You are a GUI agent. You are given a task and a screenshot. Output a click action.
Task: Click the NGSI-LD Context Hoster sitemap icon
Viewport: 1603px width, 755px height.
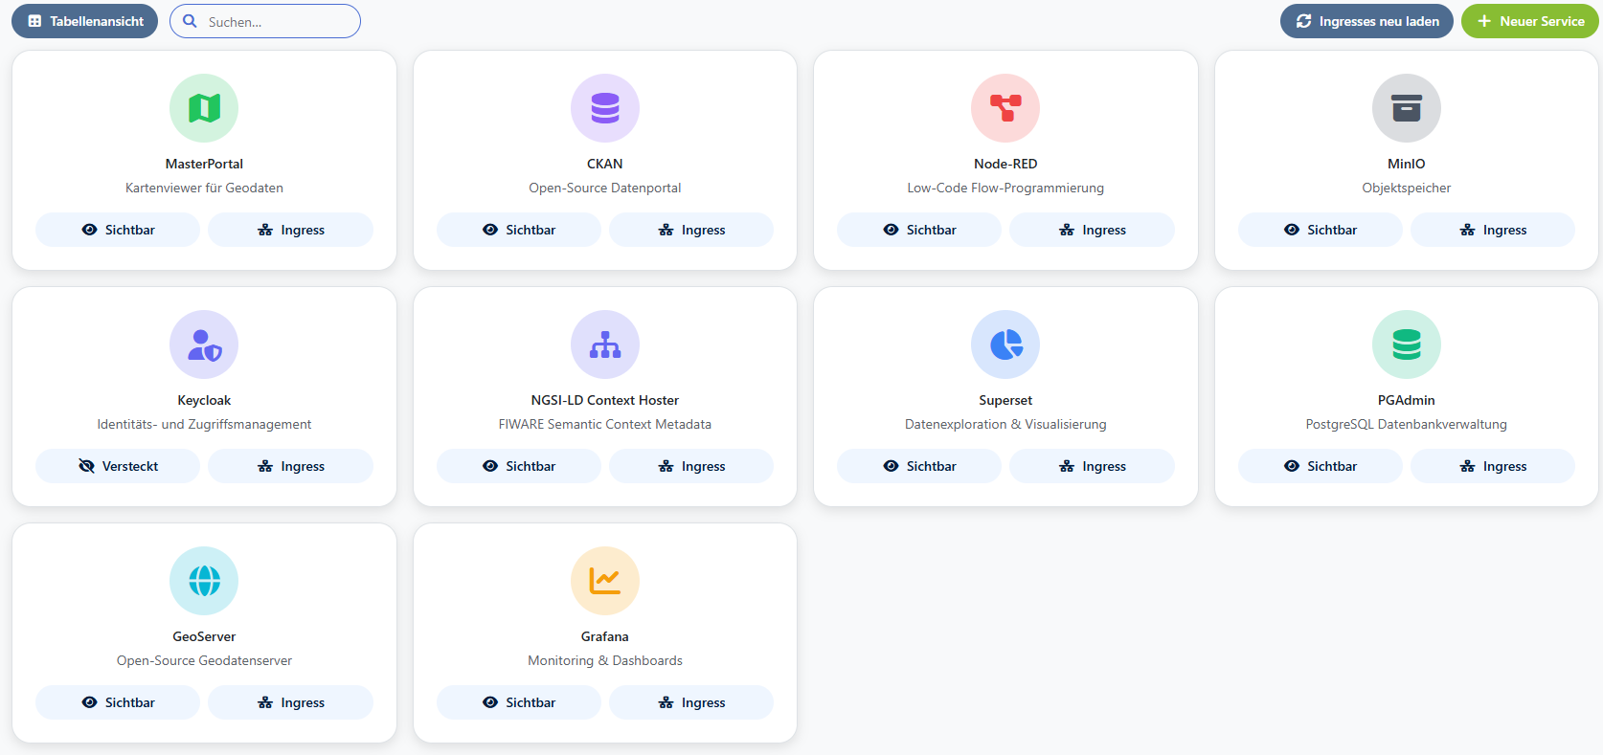click(605, 344)
